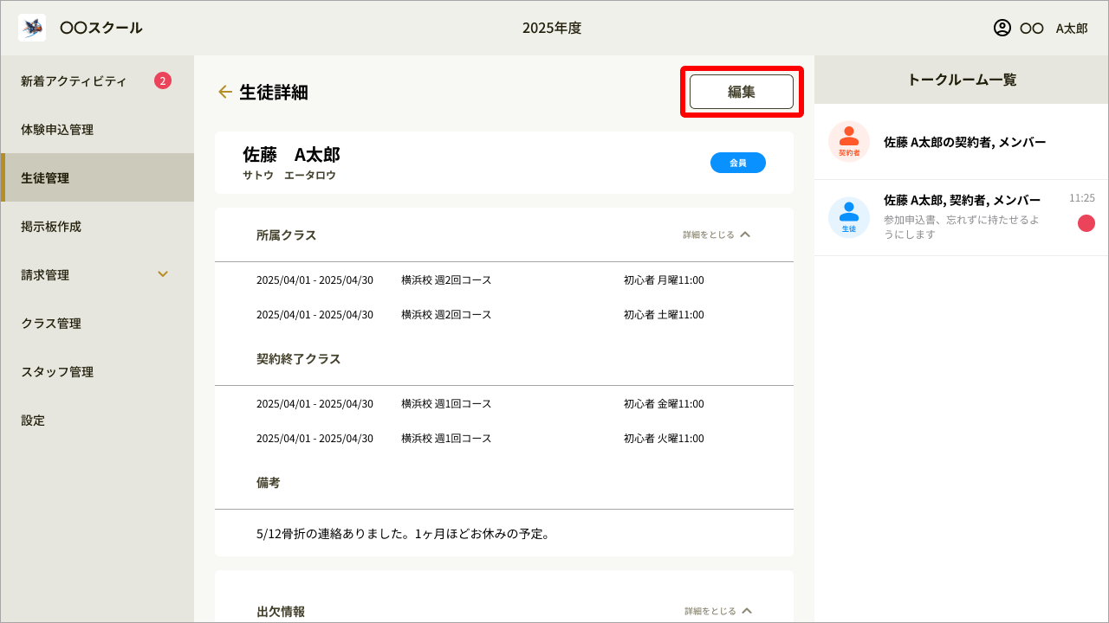Select the 月曜11:00 class row
This screenshot has height=623, width=1109.
coord(503,280)
